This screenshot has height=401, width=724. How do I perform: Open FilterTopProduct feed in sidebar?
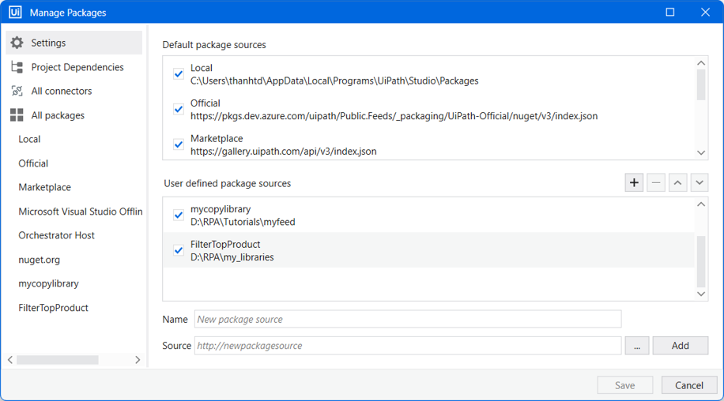pyautogui.click(x=53, y=308)
